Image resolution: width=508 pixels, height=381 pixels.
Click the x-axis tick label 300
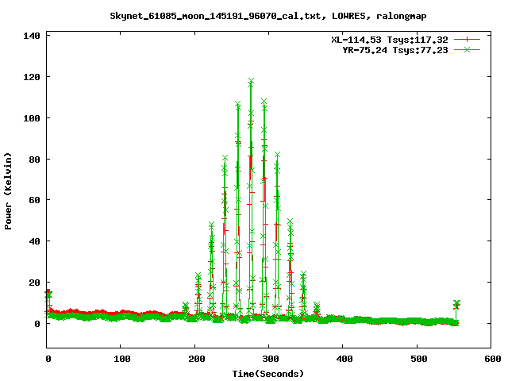tap(268, 360)
